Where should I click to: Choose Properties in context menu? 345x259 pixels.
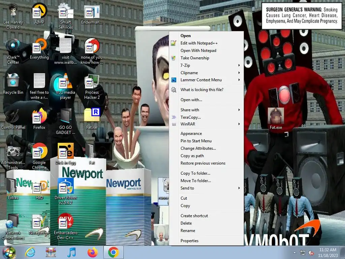click(210, 241)
